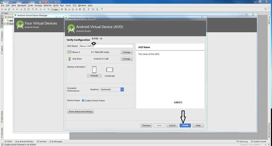The width and height of the screenshot is (272, 146).
Task: Click the Save All toolbar icon
Action: tap(6, 9)
